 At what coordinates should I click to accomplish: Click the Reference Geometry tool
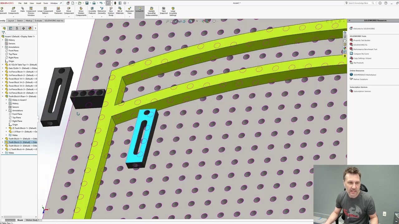(102, 11)
